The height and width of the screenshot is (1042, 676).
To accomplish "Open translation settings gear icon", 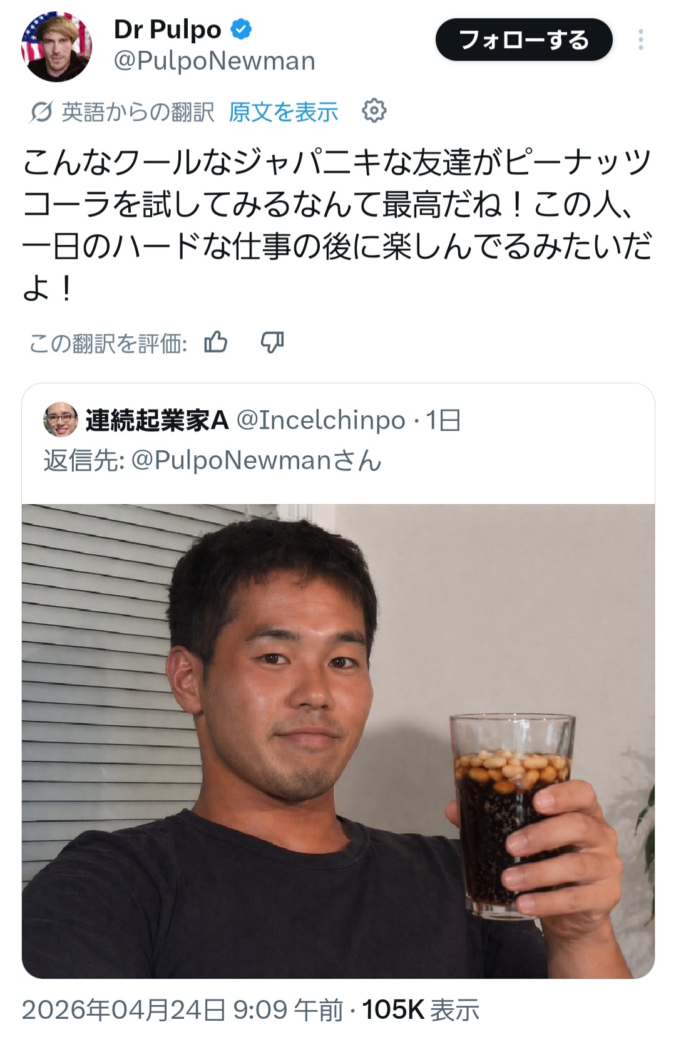I will [374, 111].
